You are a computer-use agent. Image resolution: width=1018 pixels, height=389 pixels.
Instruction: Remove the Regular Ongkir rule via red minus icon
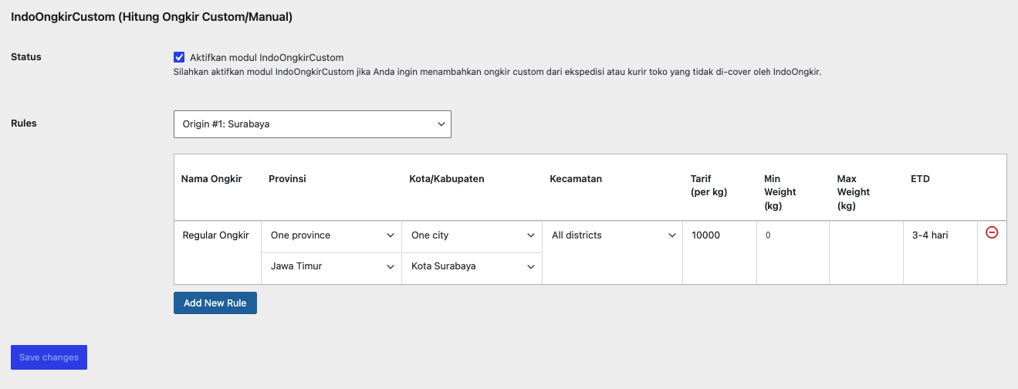(992, 232)
